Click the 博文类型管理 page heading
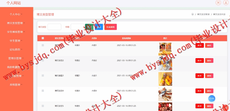Screen dimensions: 230x111 (45, 14)
